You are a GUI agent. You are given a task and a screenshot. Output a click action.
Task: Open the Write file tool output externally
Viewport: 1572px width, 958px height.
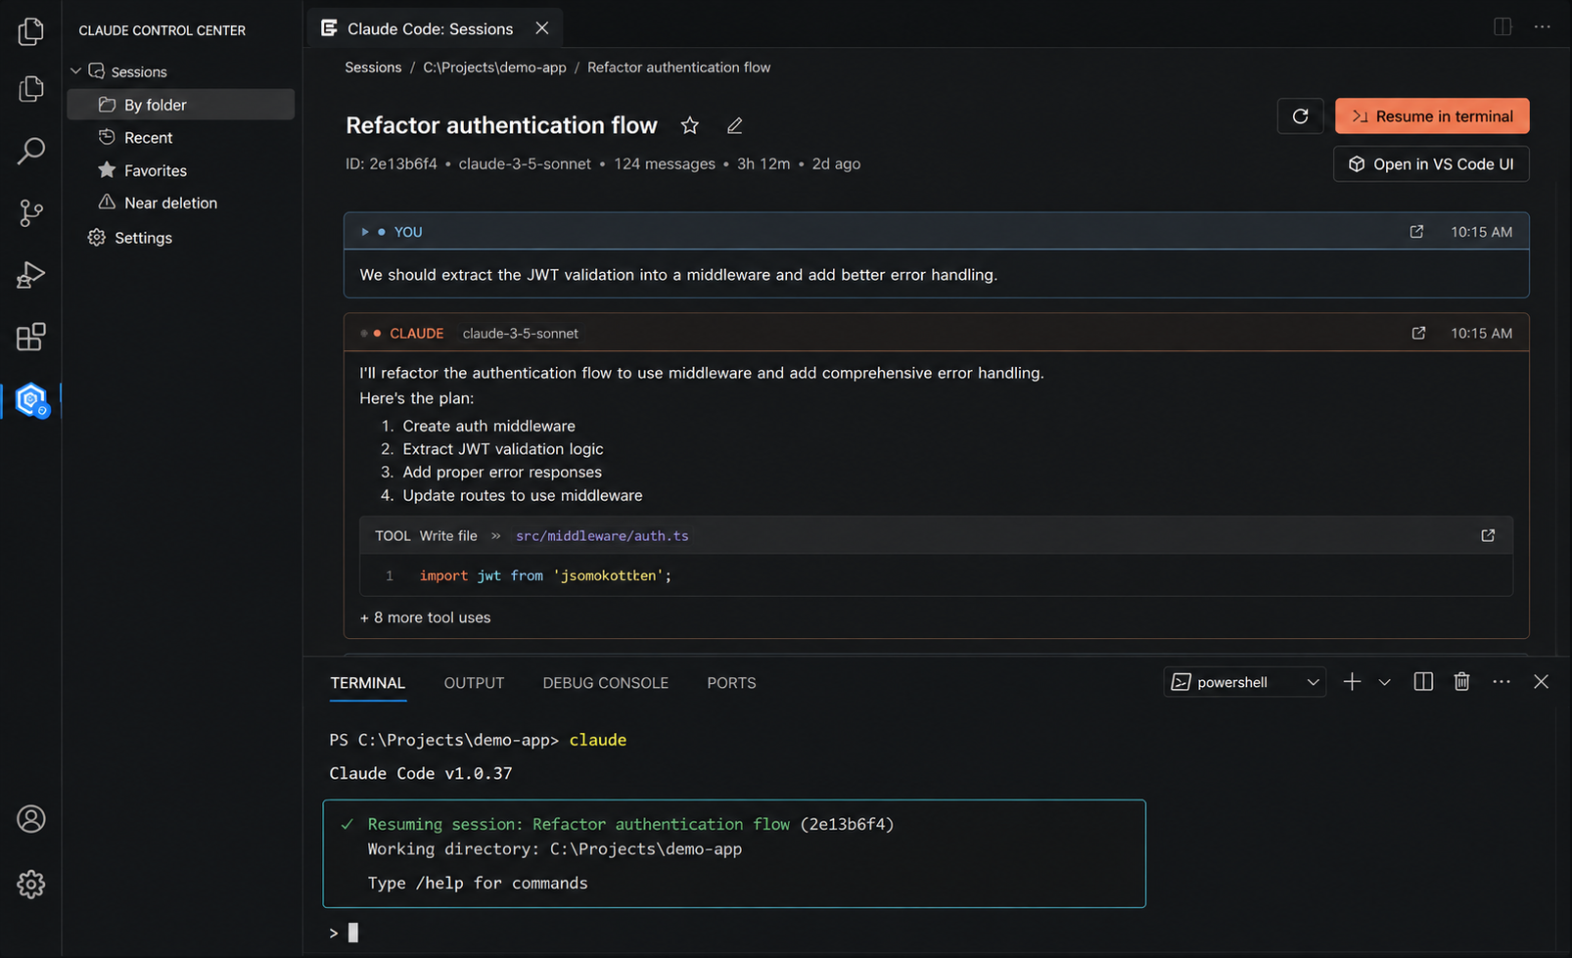[x=1488, y=535]
